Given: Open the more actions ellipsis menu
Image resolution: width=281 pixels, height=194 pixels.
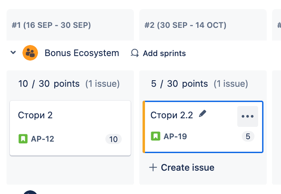Looking at the screenshot, I should click(x=248, y=116).
